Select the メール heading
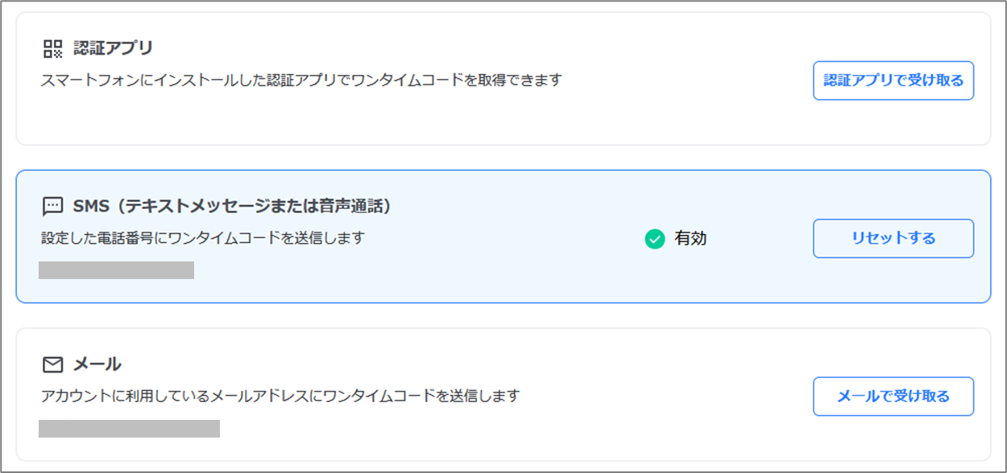Viewport: 1007px width, 473px height. pos(97,364)
